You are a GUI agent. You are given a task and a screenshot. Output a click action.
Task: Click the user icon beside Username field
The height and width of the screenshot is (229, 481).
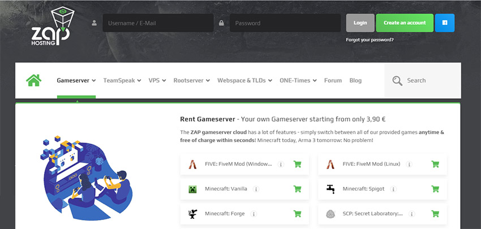(94, 23)
